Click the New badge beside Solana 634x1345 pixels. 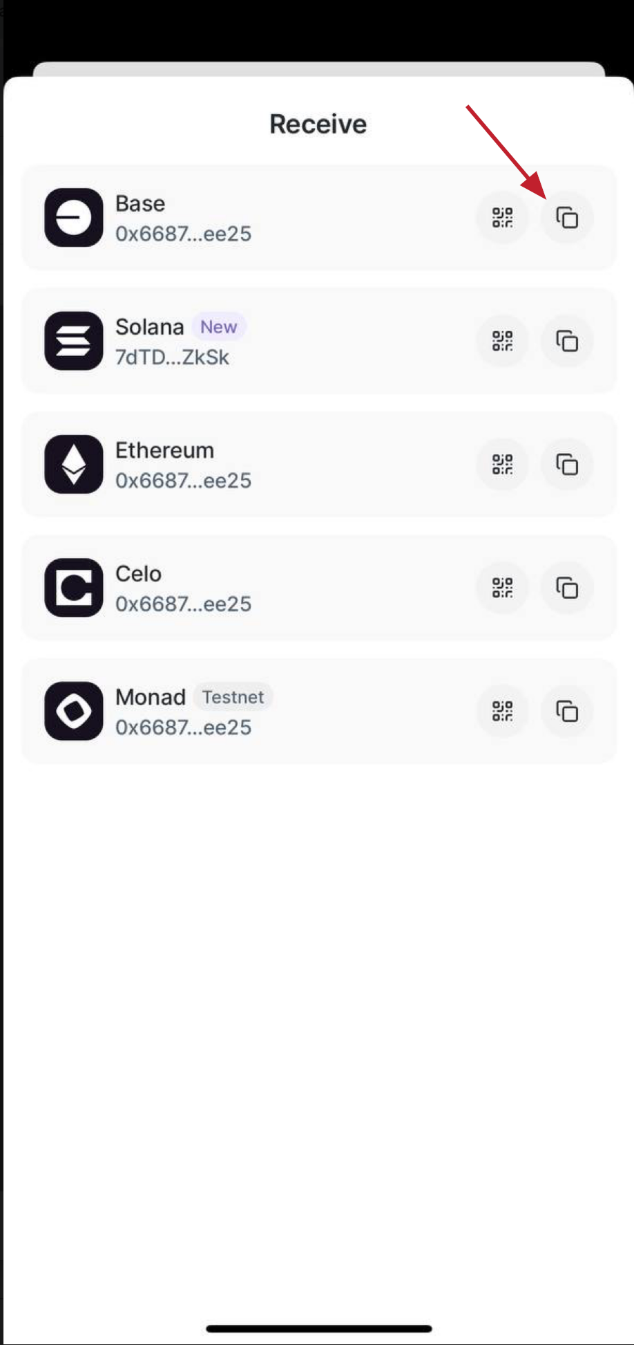coord(218,327)
